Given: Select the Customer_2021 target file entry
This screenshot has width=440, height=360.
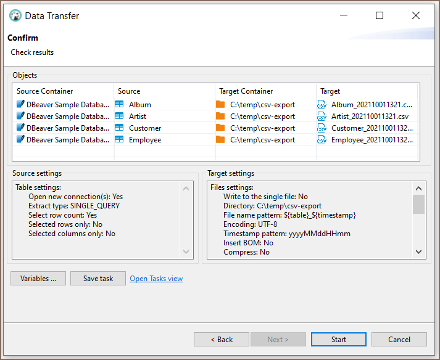Looking at the screenshot, I should tap(372, 128).
